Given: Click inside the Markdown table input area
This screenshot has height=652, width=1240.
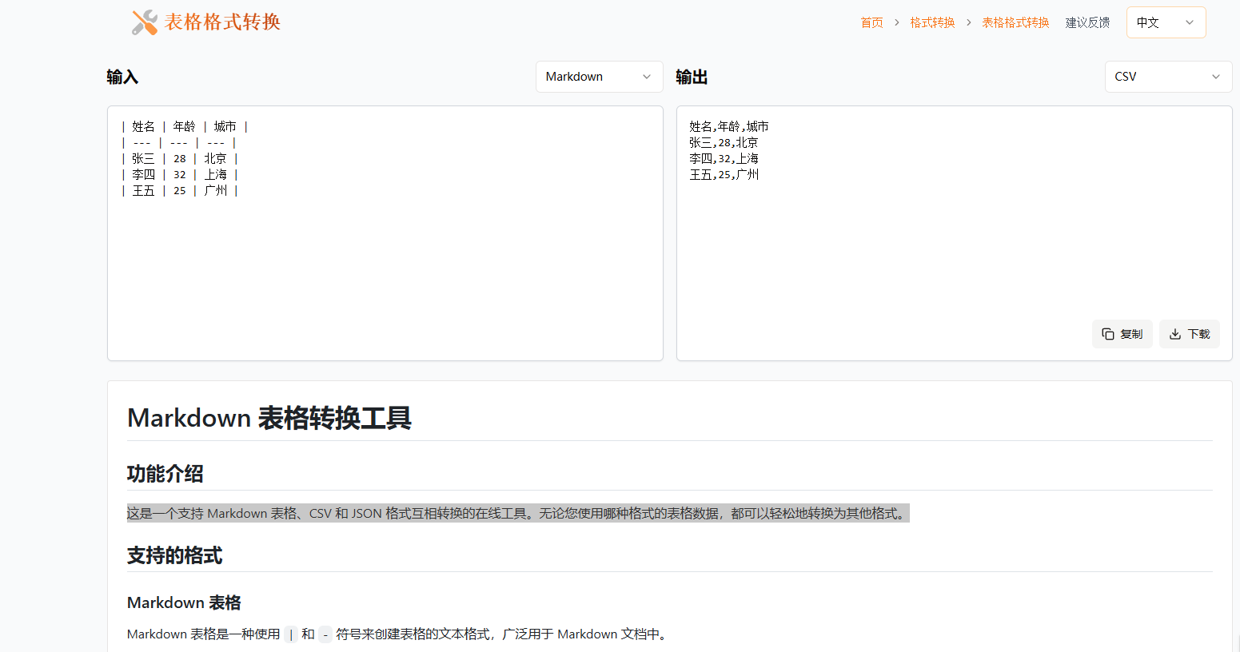Looking at the screenshot, I should coord(384,232).
